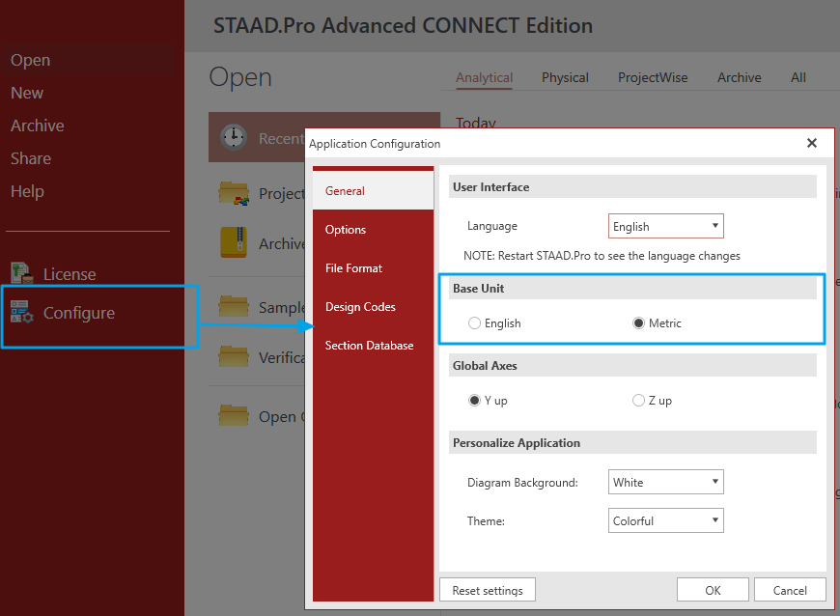Switch to the Options configuration tab
840x616 pixels.
coord(373,229)
